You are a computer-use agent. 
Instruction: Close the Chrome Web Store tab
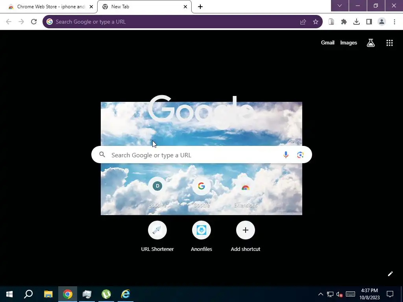coord(91,7)
